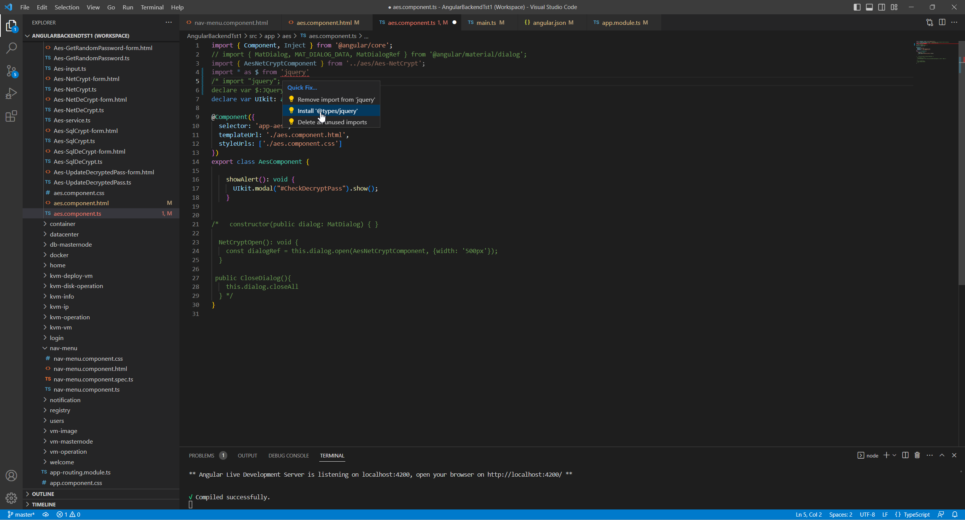Open the Search view in activity bar
Screen dimensions: 965x520
click(x=11, y=48)
